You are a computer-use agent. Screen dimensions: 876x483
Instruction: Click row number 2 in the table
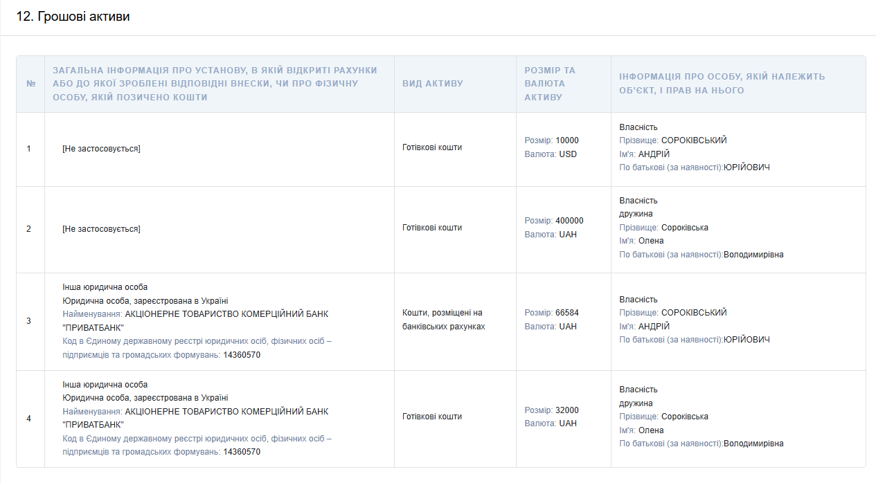pyautogui.click(x=28, y=229)
